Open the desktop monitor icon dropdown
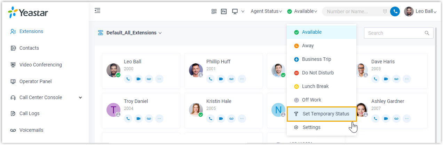443x145 pixels. tap(238, 11)
